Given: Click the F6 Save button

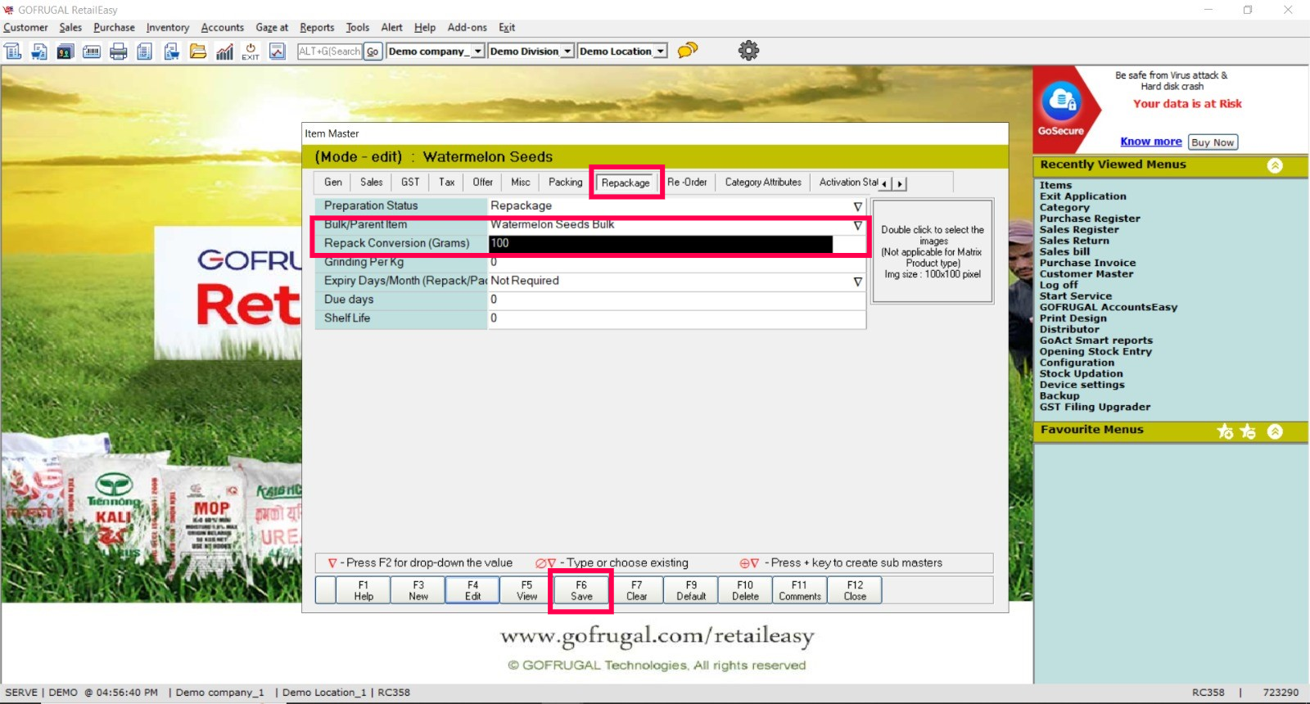Looking at the screenshot, I should (x=581, y=590).
